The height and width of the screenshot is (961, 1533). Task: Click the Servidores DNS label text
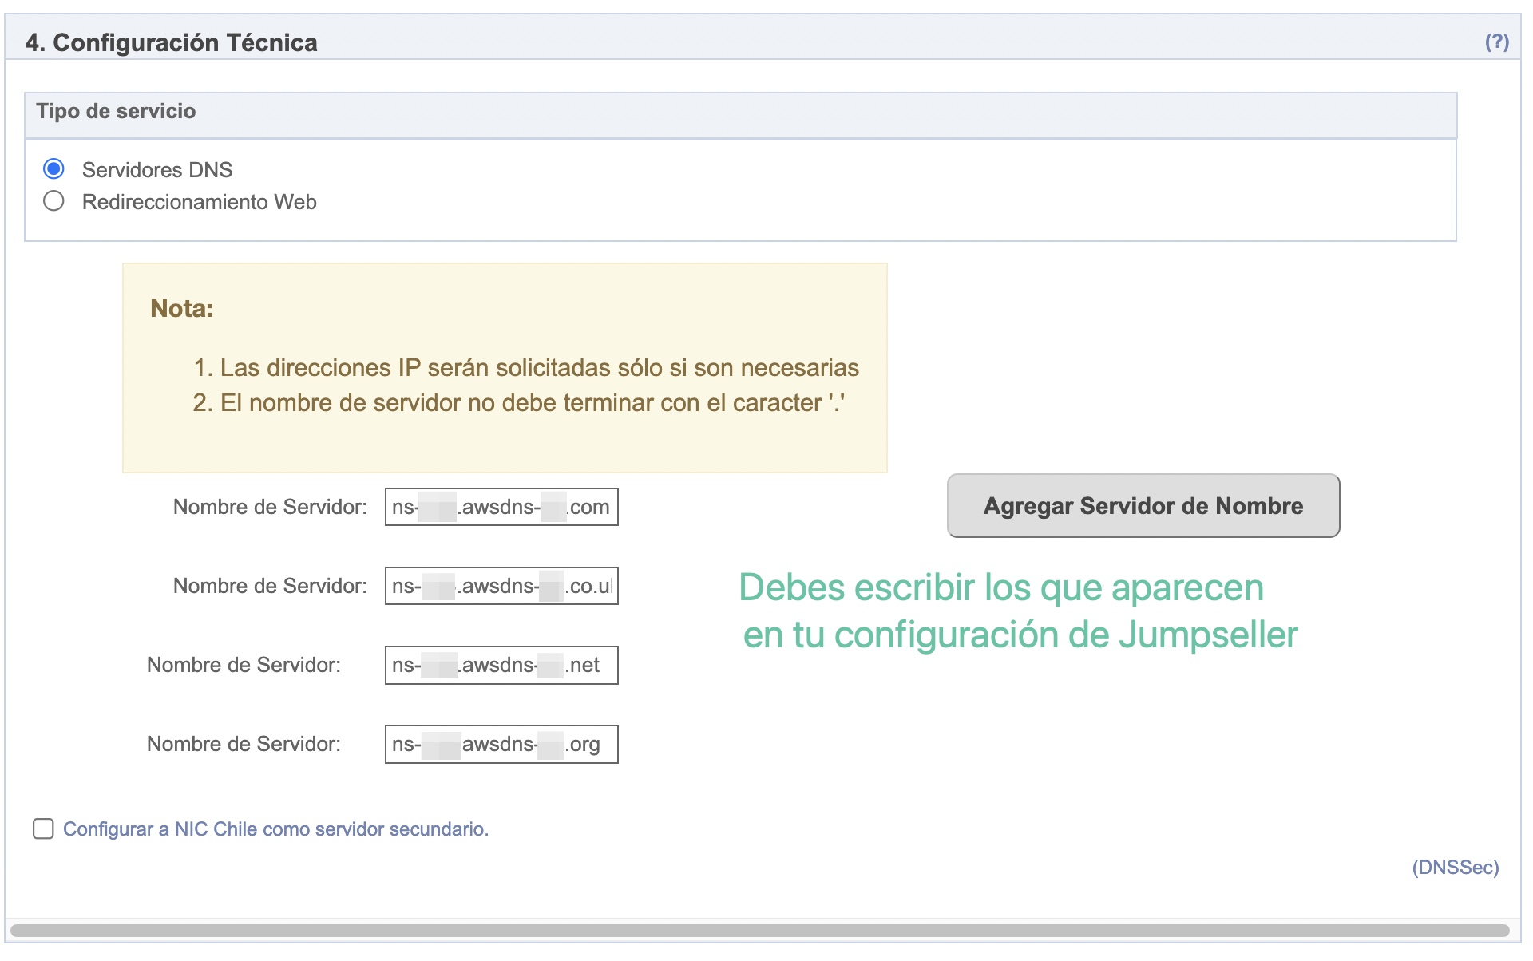point(157,170)
